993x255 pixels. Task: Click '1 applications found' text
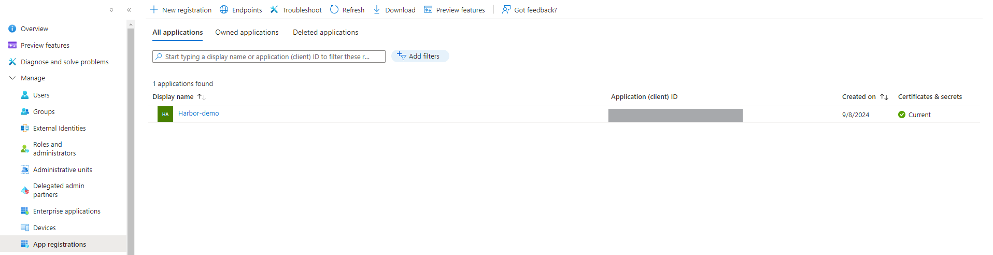coord(182,83)
